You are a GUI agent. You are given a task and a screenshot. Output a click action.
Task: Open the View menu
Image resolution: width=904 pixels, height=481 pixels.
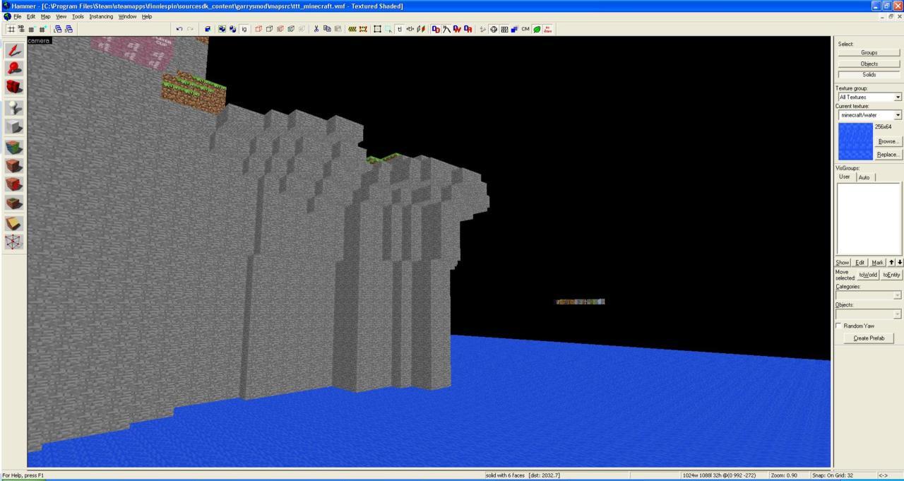point(61,16)
